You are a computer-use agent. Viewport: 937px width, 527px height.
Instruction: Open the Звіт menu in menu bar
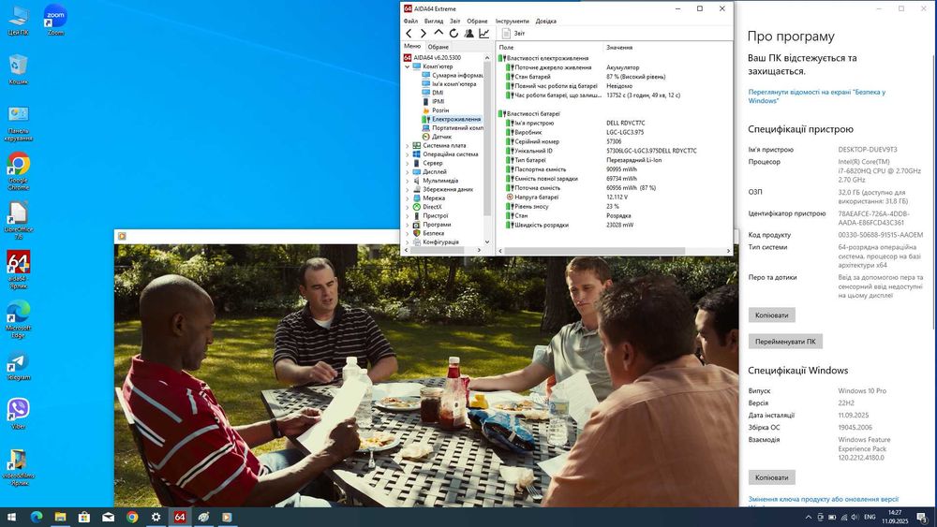(x=455, y=21)
